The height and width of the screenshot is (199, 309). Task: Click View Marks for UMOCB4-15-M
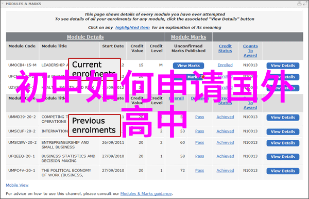pos(188,65)
